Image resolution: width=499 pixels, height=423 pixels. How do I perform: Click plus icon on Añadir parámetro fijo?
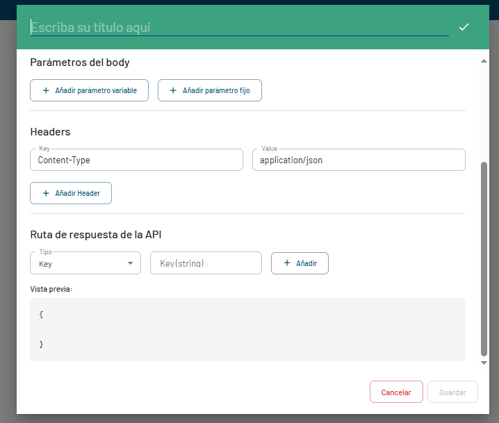tap(174, 91)
